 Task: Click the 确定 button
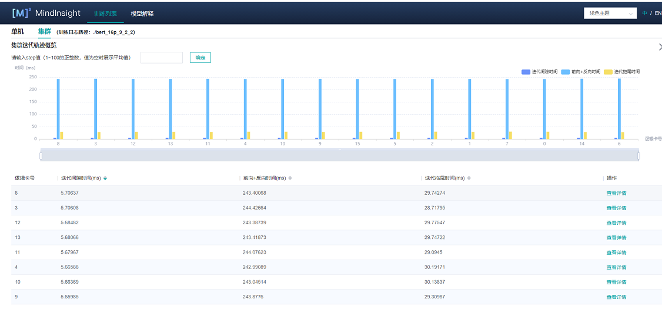[200, 58]
